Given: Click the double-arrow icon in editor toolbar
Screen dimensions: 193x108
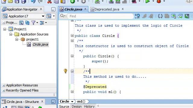Looking at the screenshot, I should tap(180, 16).
